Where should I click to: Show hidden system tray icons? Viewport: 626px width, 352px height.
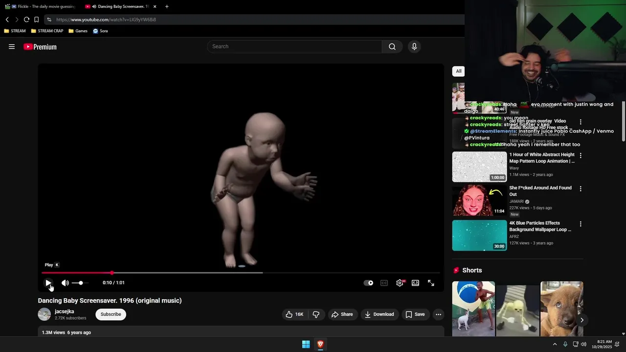555,344
